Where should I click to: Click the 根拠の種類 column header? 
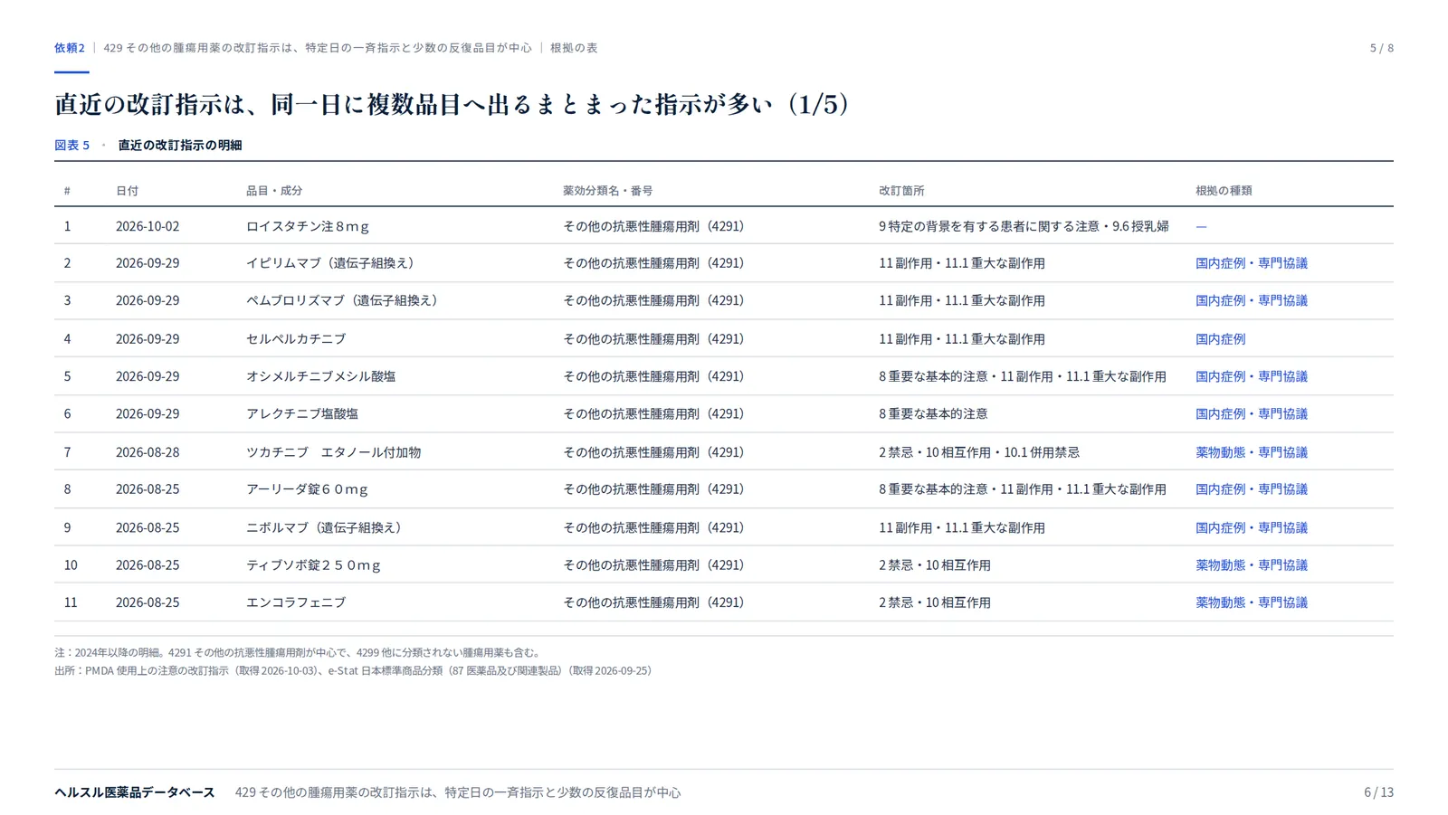[x=1224, y=191]
